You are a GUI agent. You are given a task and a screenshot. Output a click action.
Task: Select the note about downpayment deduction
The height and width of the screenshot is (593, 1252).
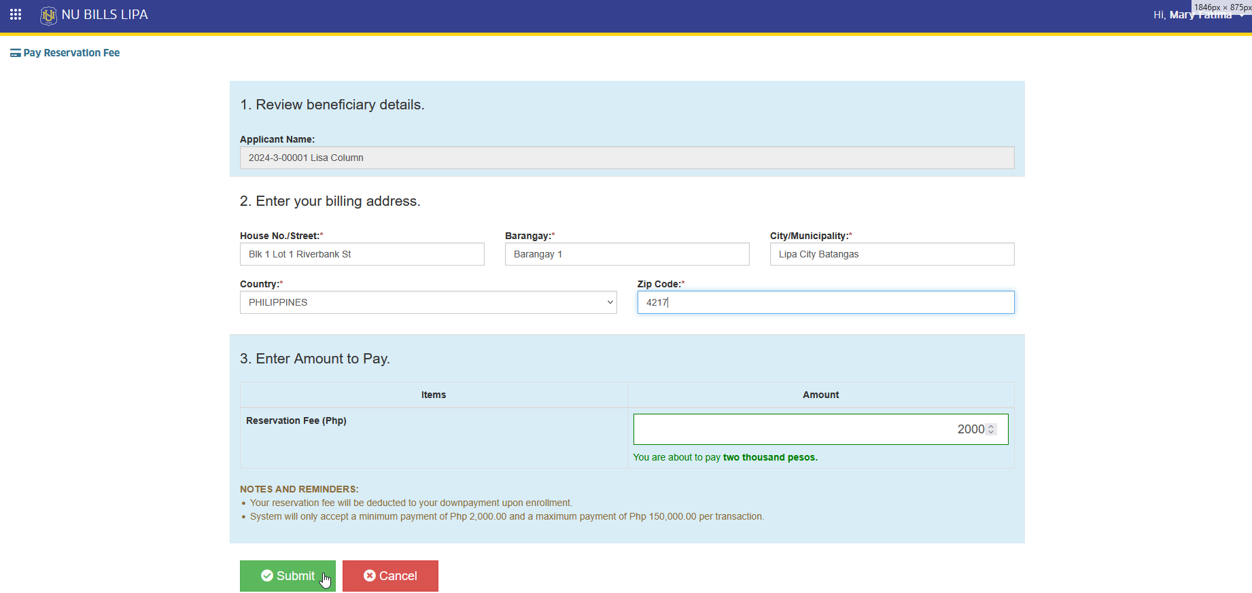tap(411, 503)
